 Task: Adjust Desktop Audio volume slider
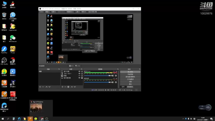(x=97, y=82)
